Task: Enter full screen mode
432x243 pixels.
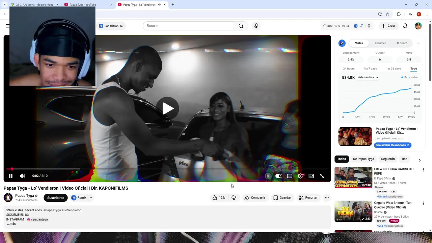Action: [x=322, y=176]
